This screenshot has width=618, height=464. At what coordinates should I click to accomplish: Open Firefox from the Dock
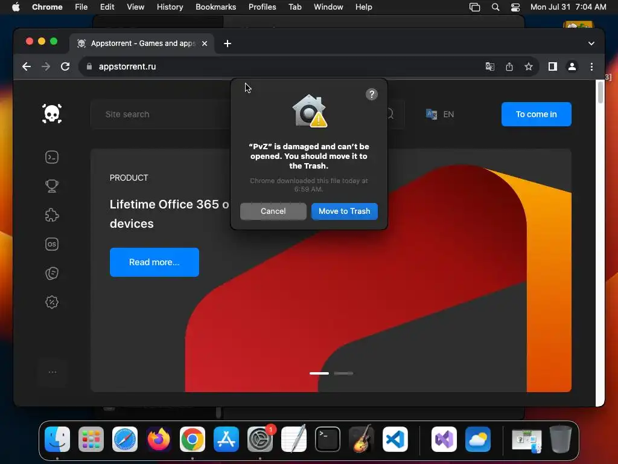pos(159,439)
